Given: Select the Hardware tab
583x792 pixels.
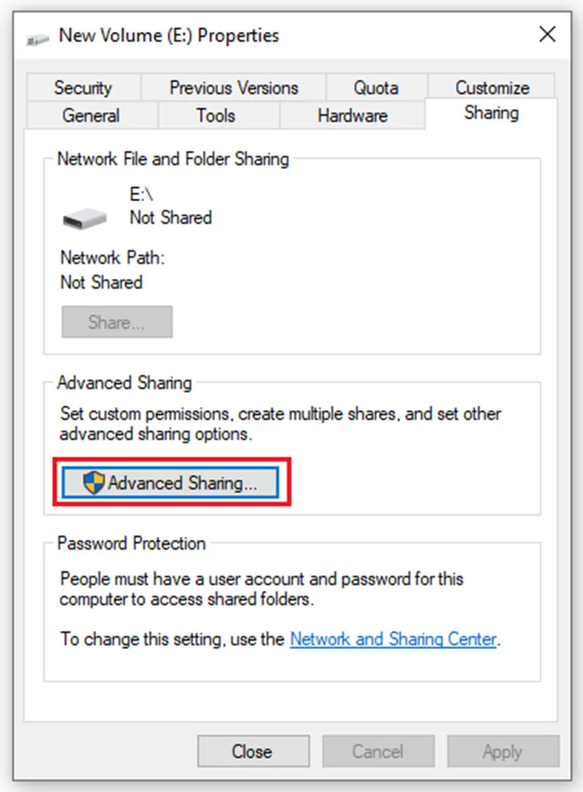Looking at the screenshot, I should 352,115.
